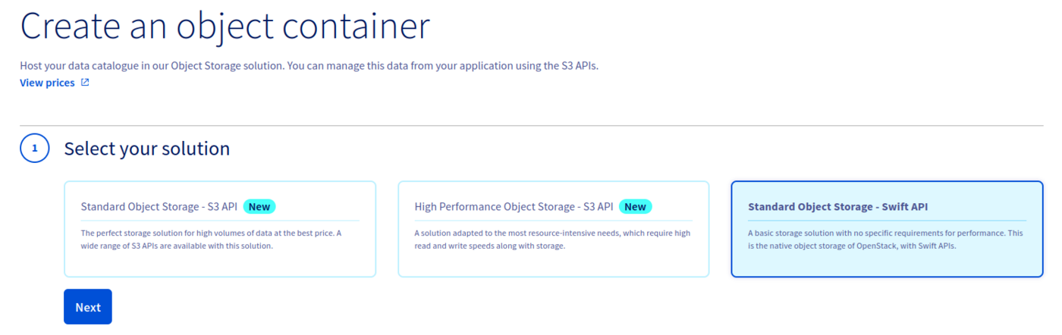
Task: Click the "Create an object container" page title
Action: pyautogui.click(x=225, y=27)
